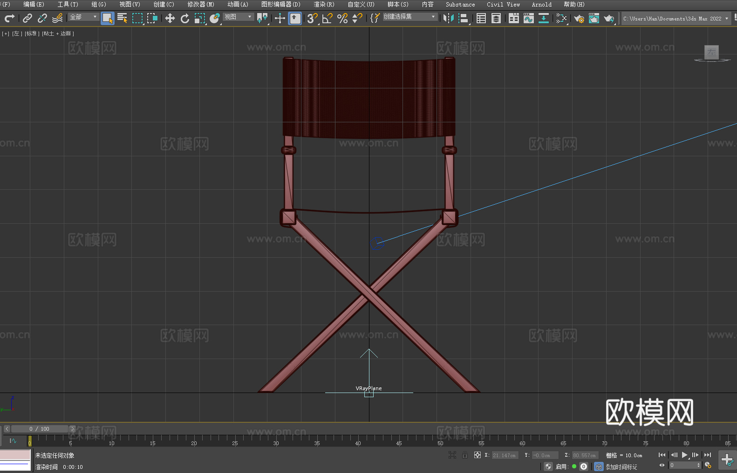
Task: Choose the Rectangular Selection Region tool
Action: (x=137, y=18)
